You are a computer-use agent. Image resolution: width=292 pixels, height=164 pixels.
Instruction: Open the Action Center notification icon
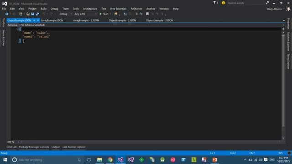tap(266, 160)
